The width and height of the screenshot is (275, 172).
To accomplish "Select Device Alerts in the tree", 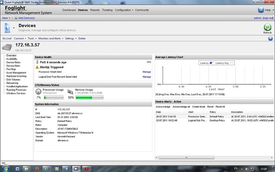I will pos(13,66).
